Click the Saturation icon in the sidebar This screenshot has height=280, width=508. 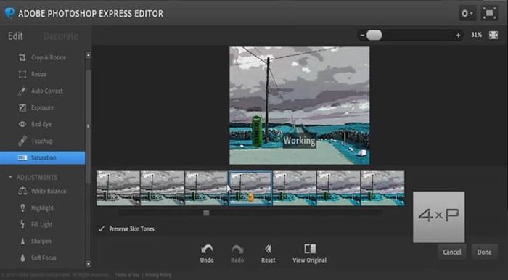point(22,157)
